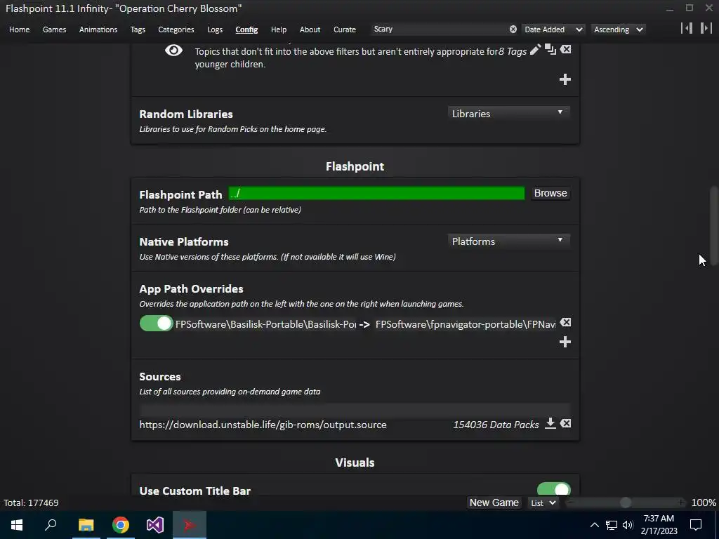Open the Home tab
The height and width of the screenshot is (539, 719).
[x=19, y=29]
